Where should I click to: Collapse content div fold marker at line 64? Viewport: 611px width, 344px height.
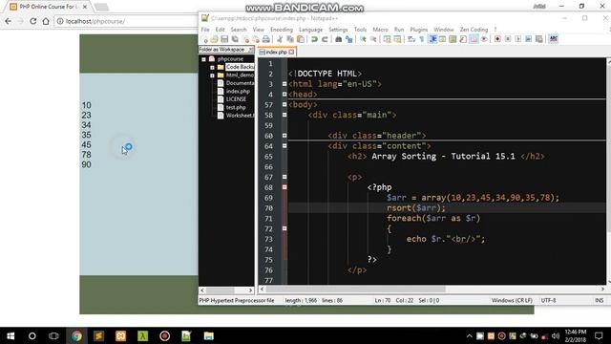click(284, 146)
